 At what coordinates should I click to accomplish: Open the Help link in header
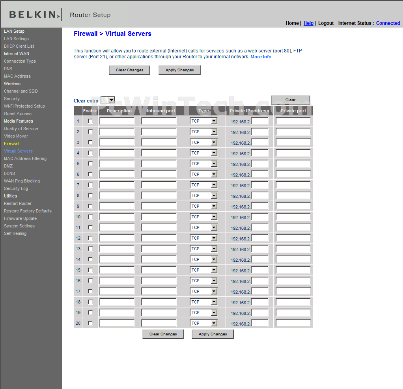pos(308,23)
